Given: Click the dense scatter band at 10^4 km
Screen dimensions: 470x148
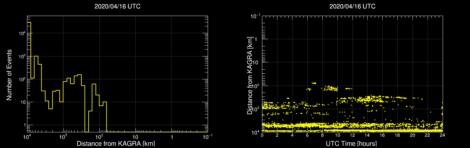Looking at the screenshot, I should [352, 130].
